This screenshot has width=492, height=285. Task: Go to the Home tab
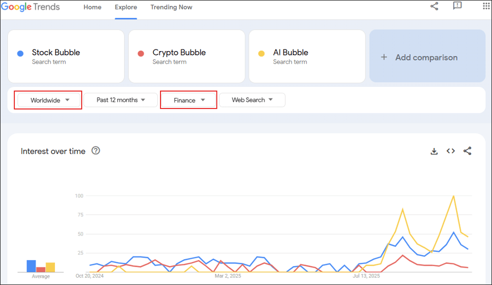point(92,7)
